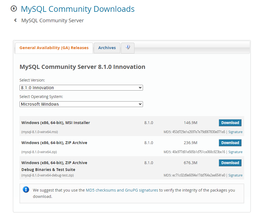Open MD5 checksums and GnuPG signatures link
The image size is (270, 219).
(x=122, y=190)
